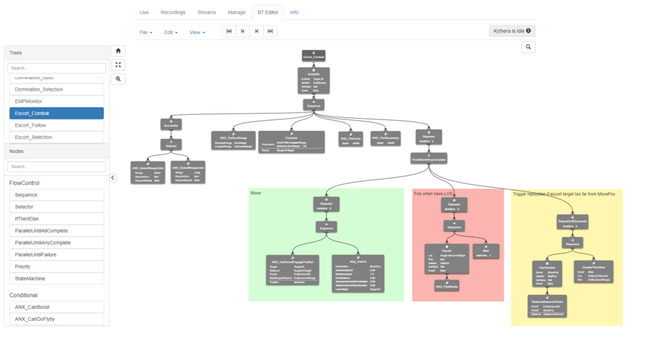Pick the Selector node from FlowControl

pos(57,207)
